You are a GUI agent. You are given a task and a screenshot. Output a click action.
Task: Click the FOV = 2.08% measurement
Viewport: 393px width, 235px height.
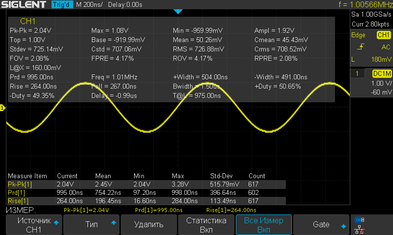coord(29,59)
